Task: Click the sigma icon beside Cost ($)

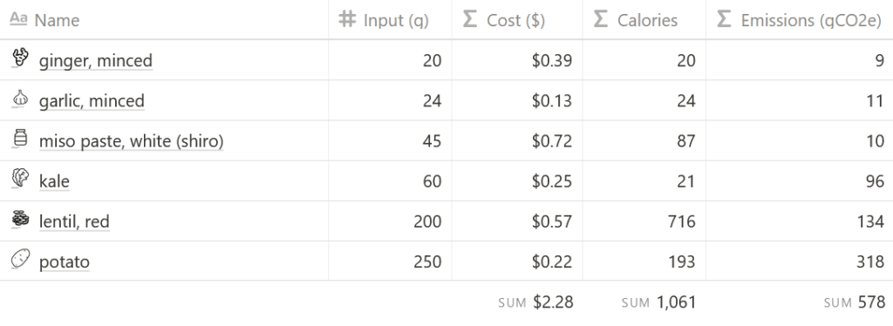Action: coord(470,19)
